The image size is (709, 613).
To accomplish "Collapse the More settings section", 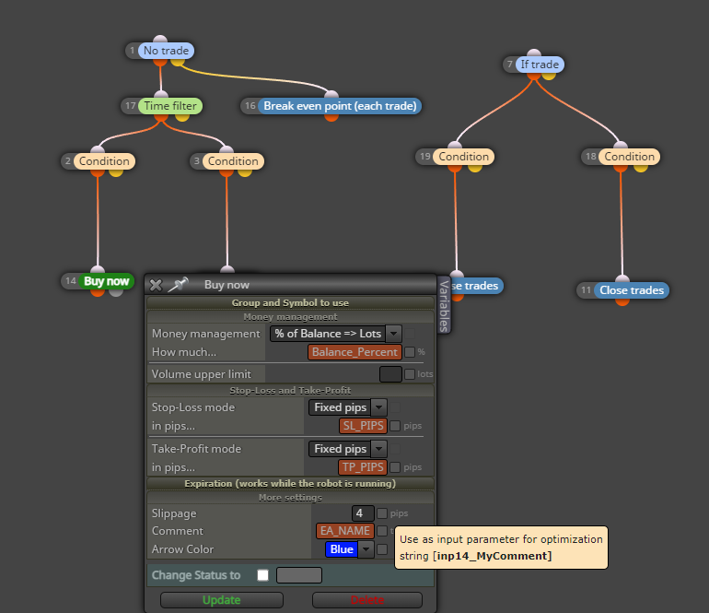I will click(x=290, y=498).
